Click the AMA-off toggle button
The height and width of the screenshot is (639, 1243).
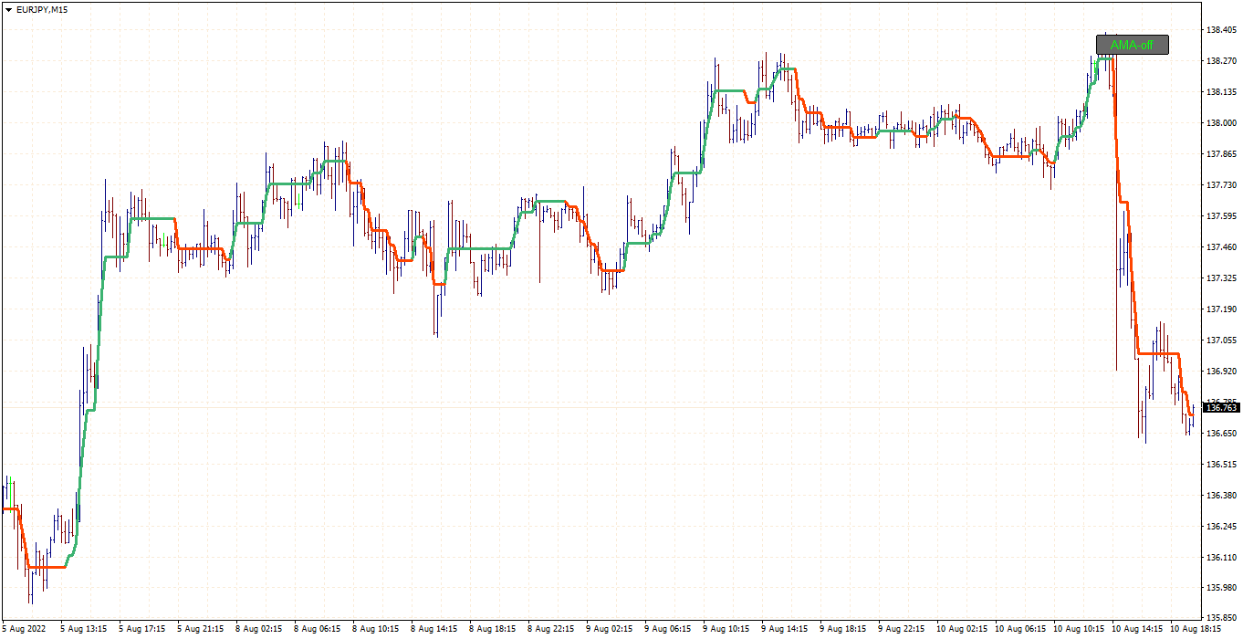click(x=1132, y=45)
